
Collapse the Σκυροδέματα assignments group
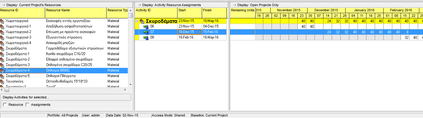[x=137, y=21]
